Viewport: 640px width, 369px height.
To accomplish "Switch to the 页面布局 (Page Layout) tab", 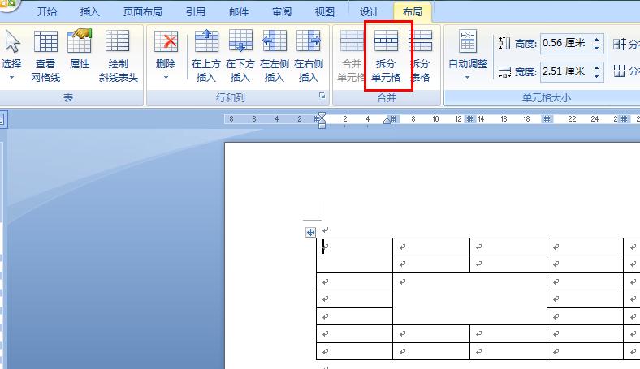I will click(x=142, y=12).
